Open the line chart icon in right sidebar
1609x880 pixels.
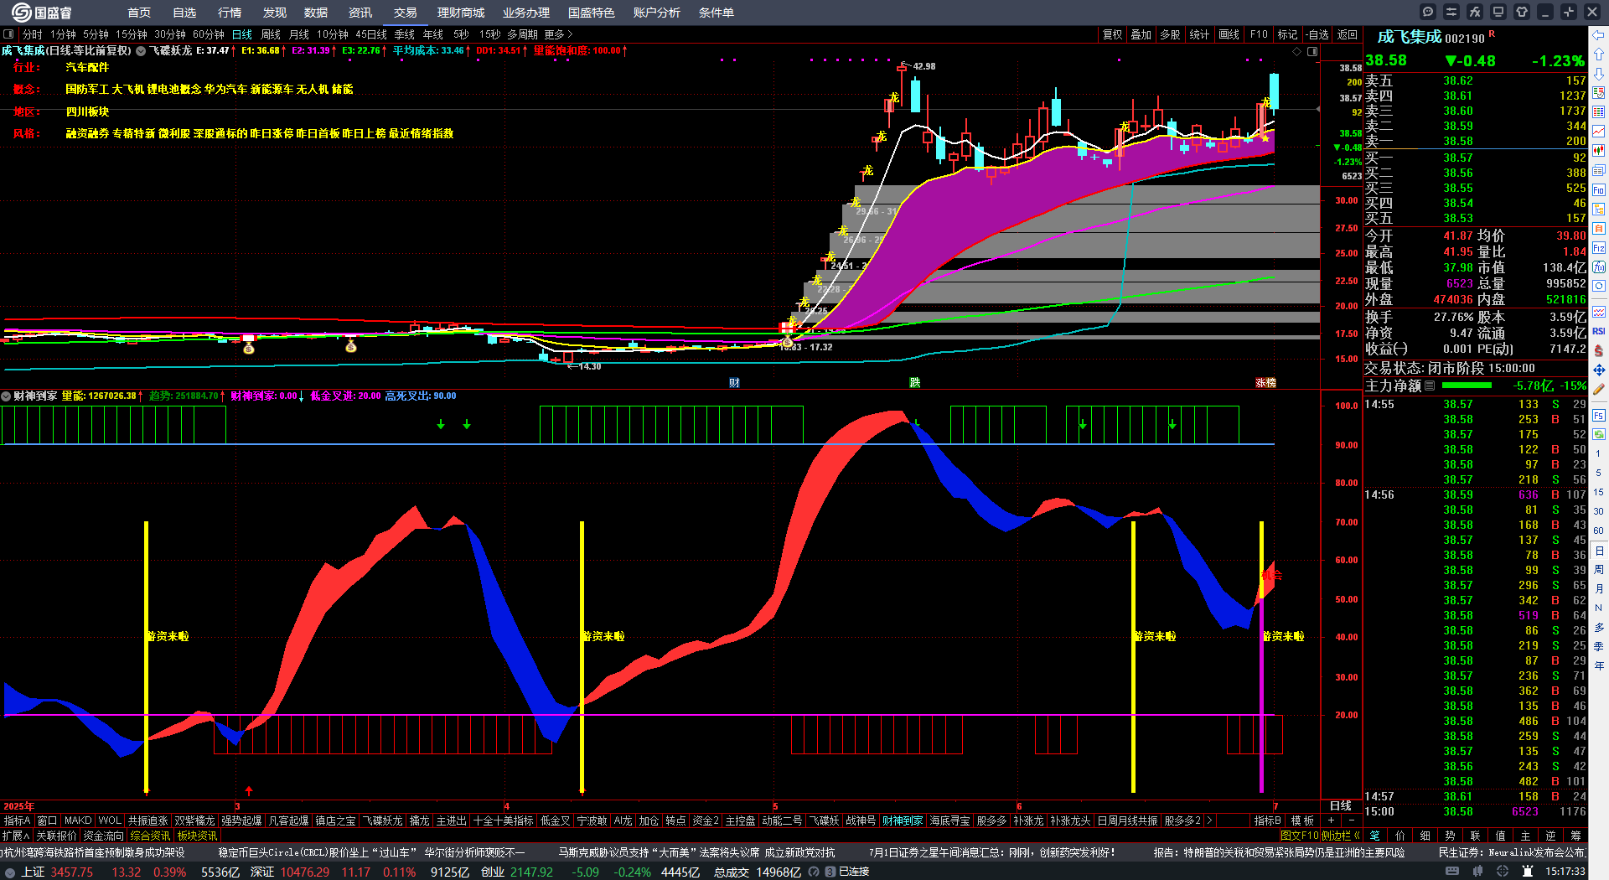[x=1599, y=132]
